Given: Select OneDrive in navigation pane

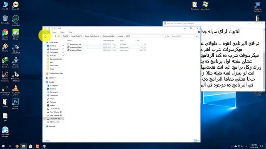Looking at the screenshot, I should 52,78.
